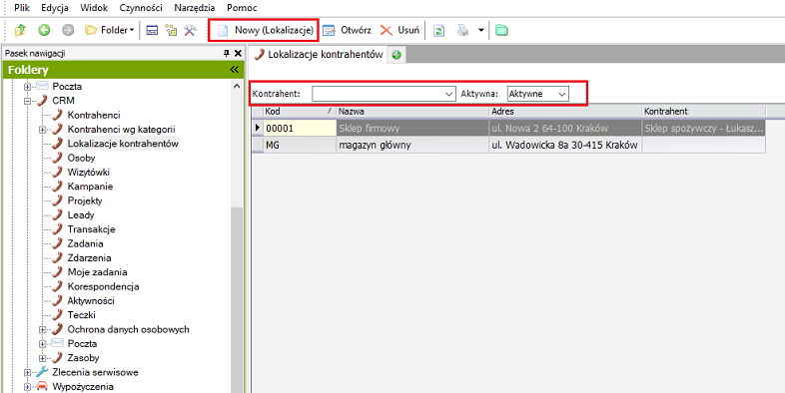Expand the Kontrahenci wg kategorii node

coord(43,130)
